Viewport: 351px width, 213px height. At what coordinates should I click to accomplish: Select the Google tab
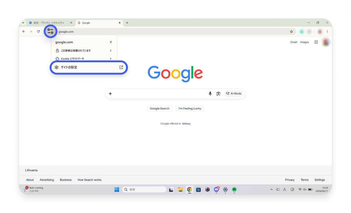click(x=100, y=23)
